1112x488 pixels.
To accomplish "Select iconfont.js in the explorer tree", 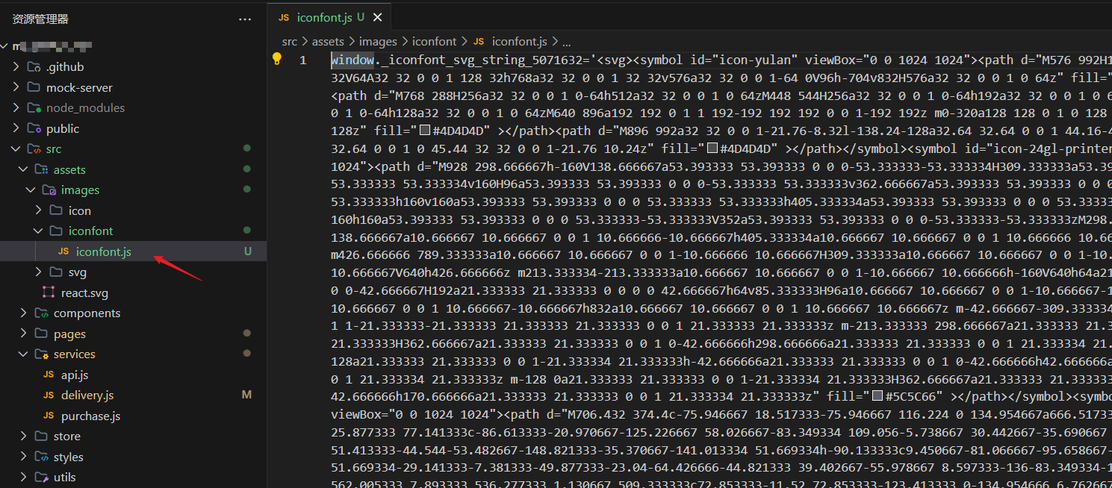I will point(103,251).
